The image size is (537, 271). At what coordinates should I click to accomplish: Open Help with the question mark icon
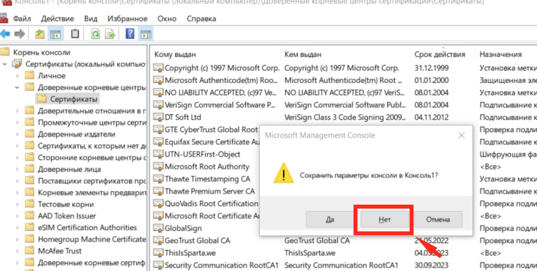pos(130,34)
